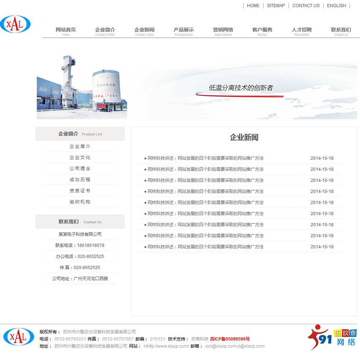Open the 资质证书 certificates page
The height and width of the screenshot is (353, 360).
click(x=79, y=190)
